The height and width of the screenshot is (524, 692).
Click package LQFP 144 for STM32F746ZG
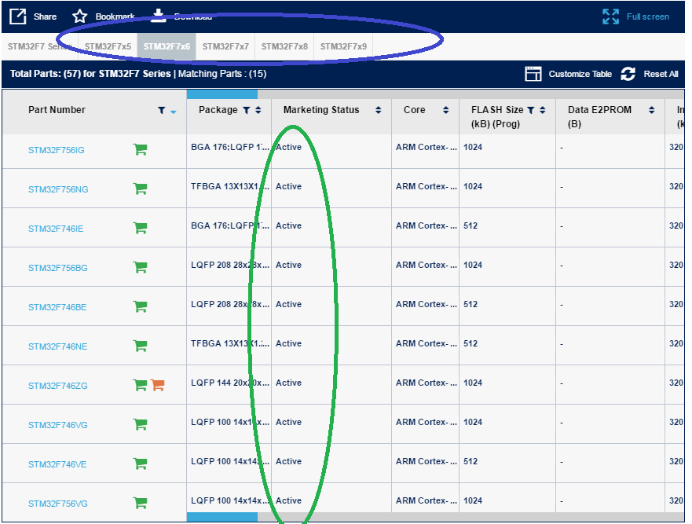click(x=230, y=383)
